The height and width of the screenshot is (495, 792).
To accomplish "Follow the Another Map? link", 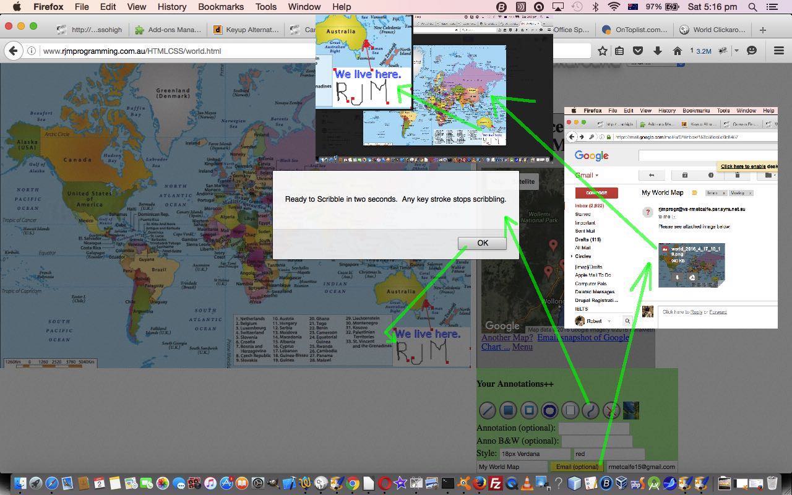I will (507, 337).
